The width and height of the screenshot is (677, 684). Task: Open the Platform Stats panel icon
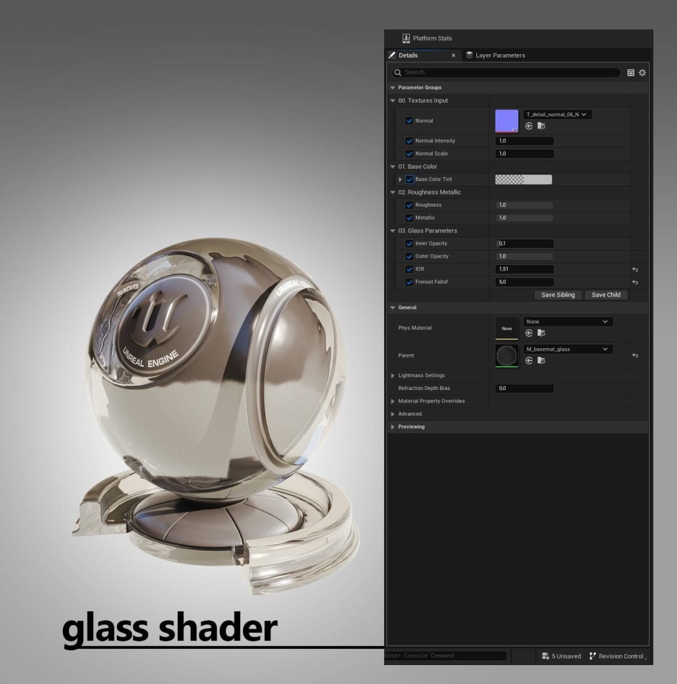point(406,38)
